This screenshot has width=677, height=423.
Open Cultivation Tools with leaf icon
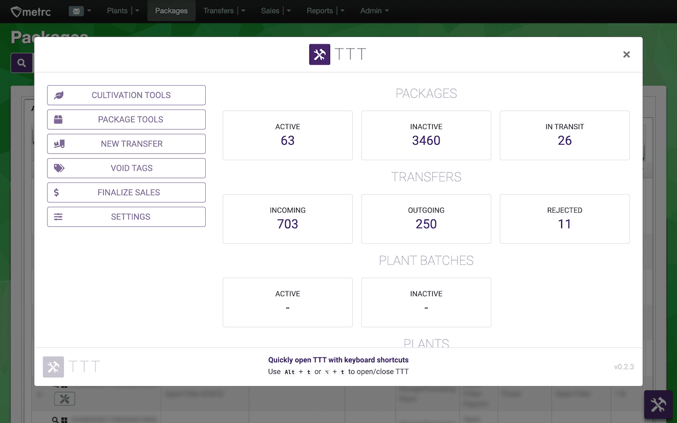pos(126,95)
